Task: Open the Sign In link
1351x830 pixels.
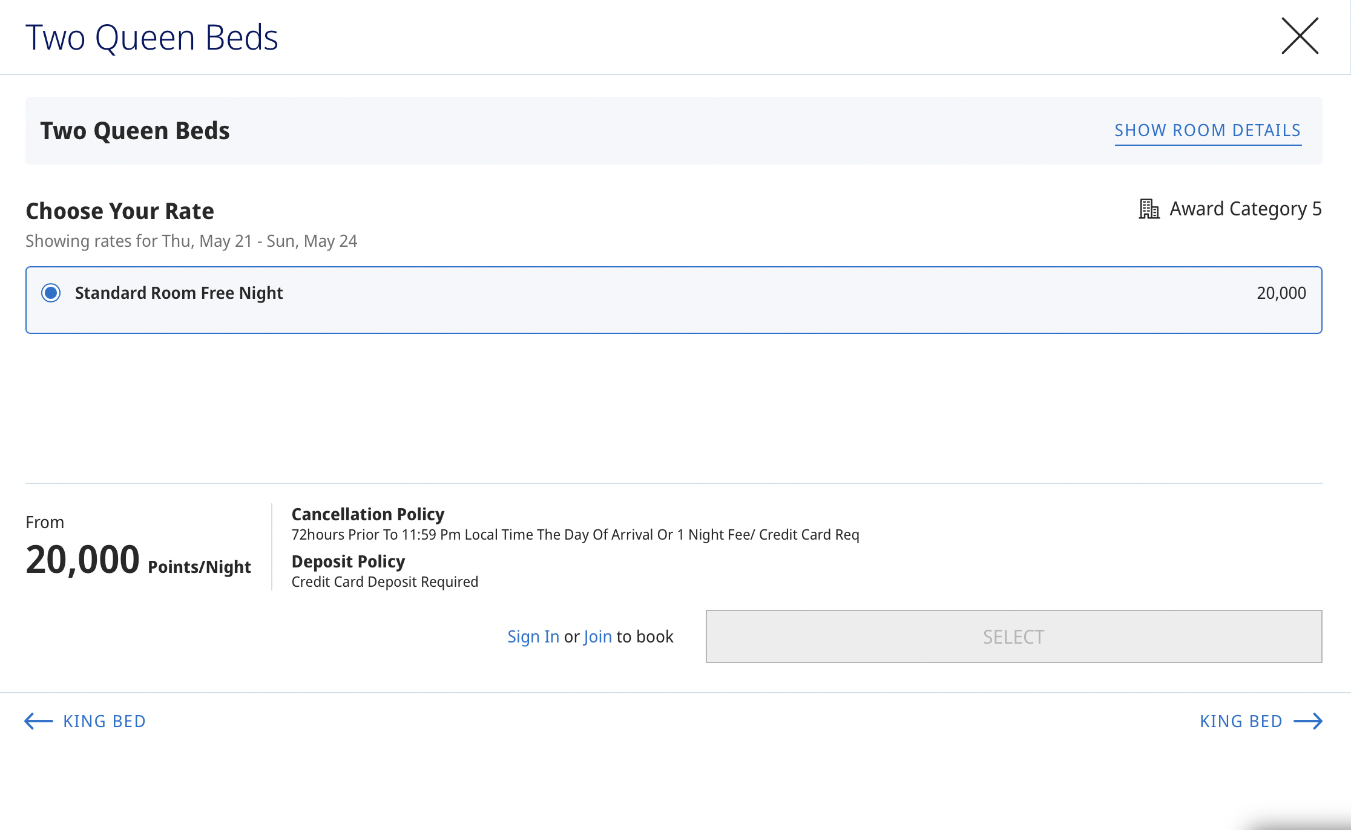Action: tap(533, 637)
